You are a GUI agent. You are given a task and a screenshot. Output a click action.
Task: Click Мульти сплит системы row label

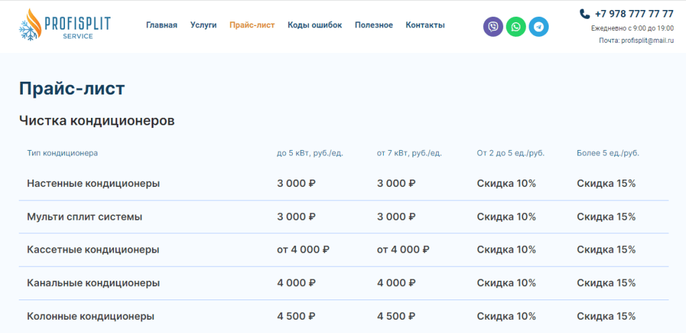tap(84, 216)
